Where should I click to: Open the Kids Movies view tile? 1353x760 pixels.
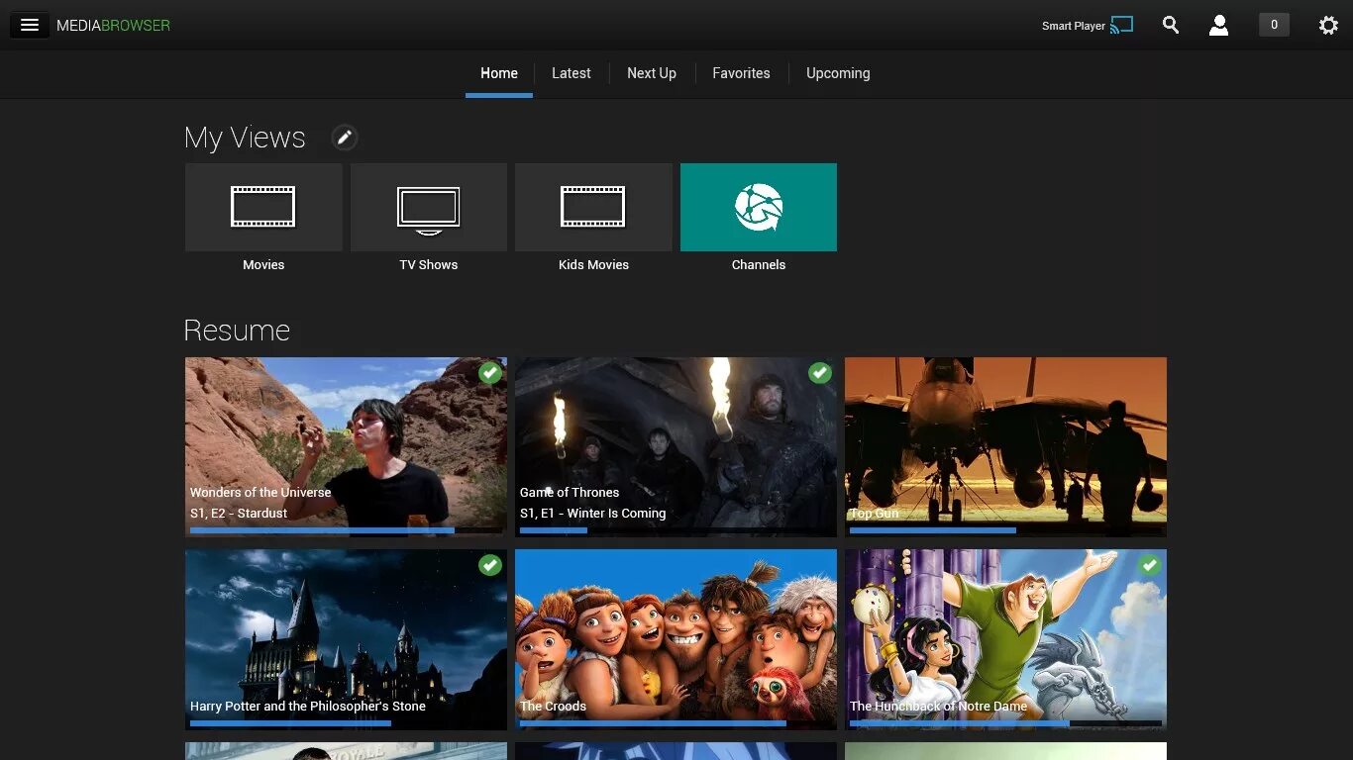click(593, 207)
